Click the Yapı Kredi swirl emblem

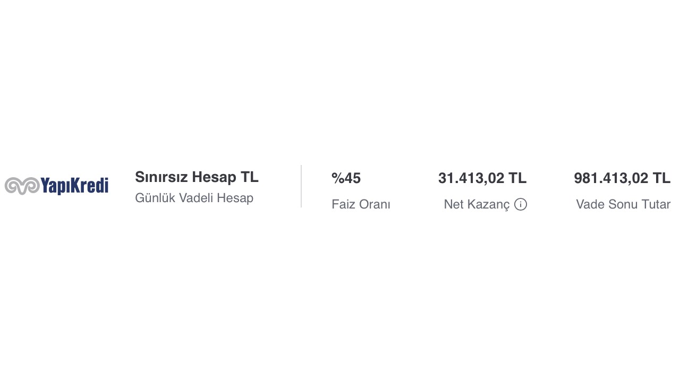coord(22,186)
